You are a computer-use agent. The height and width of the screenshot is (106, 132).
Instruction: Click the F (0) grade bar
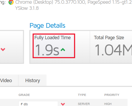click(38, 104)
